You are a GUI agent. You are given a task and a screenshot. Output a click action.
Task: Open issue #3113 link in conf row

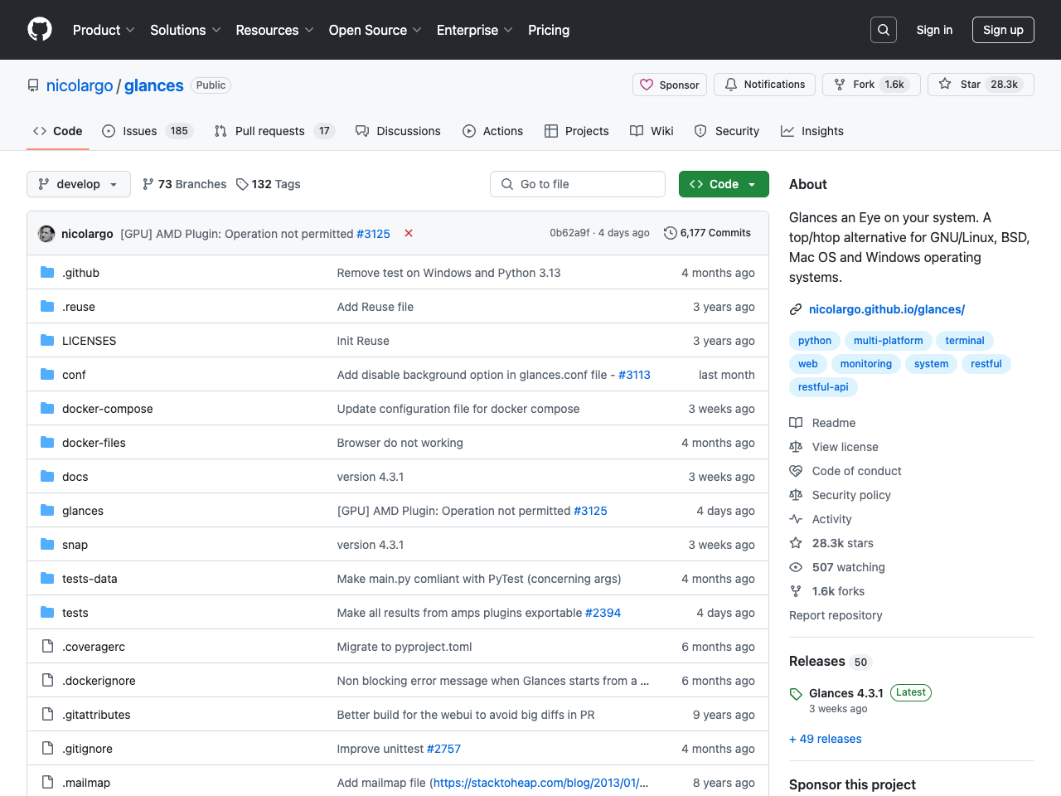point(634,375)
